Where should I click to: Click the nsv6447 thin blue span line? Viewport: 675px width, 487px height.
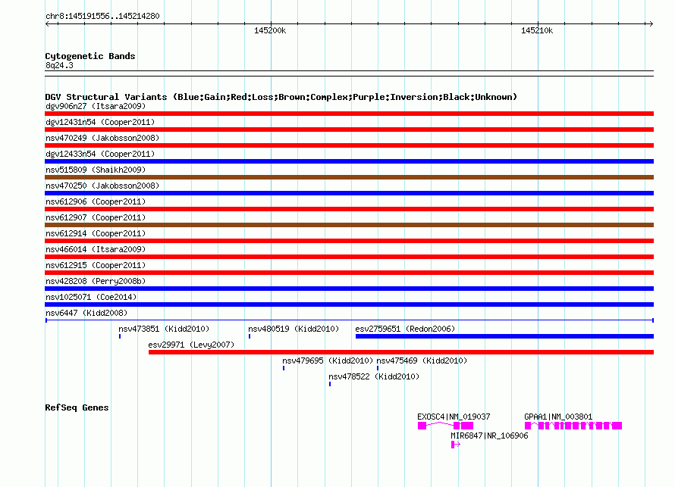tap(349, 320)
